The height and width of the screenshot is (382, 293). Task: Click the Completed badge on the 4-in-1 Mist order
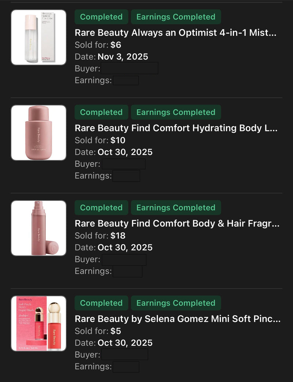click(x=101, y=17)
